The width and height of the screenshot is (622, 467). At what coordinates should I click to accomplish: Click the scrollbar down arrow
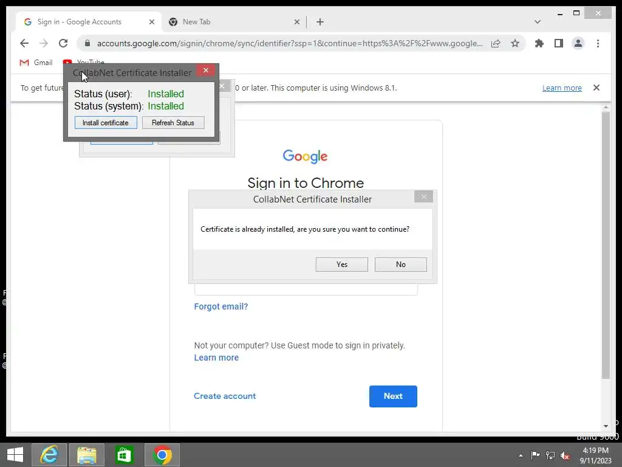tap(606, 426)
